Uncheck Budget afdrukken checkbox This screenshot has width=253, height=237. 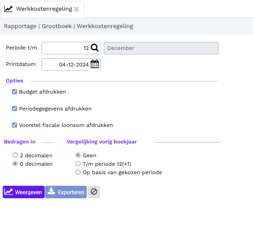pyautogui.click(x=14, y=92)
